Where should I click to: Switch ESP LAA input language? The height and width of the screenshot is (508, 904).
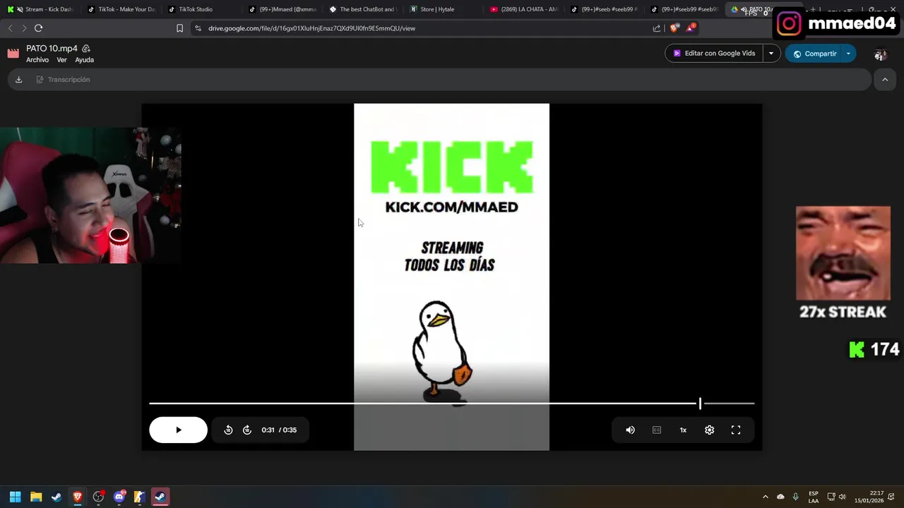(x=814, y=497)
